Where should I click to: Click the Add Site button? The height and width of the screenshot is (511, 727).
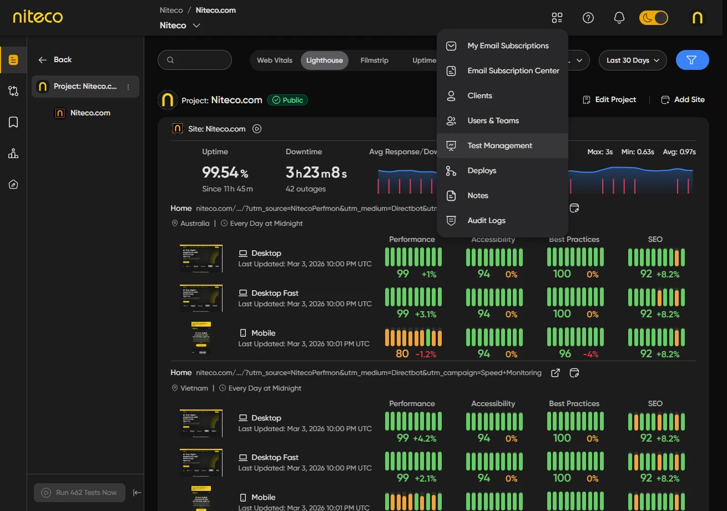[x=683, y=100]
